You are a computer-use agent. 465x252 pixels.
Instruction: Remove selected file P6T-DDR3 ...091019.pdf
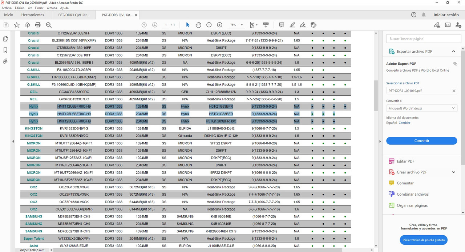(454, 91)
